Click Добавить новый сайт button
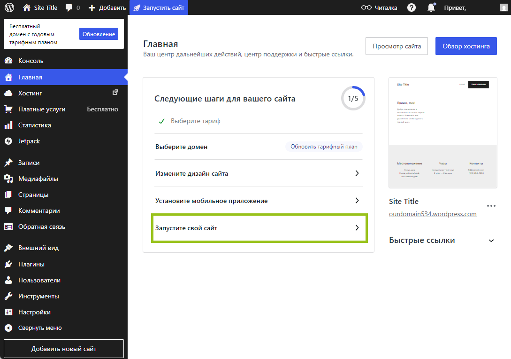Image resolution: width=511 pixels, height=359 pixels. pyautogui.click(x=64, y=349)
